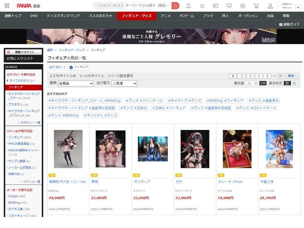Image resolution: width=304 pixels, height=228 pixels.
Task: Open 牛籠とき product link
Action: (267, 182)
